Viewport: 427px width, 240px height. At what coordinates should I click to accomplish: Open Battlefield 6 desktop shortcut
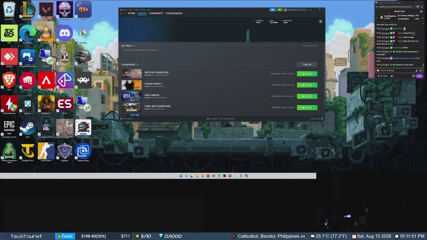[x=46, y=104]
